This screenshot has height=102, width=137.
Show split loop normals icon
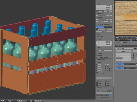point(99,78)
